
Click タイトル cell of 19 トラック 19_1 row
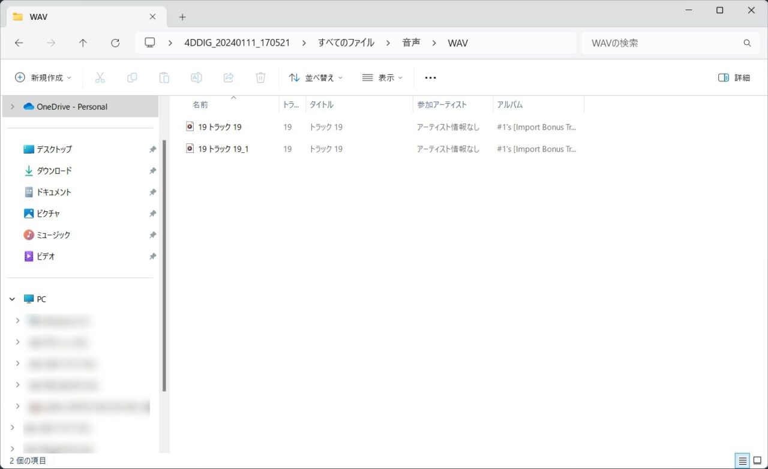click(326, 149)
